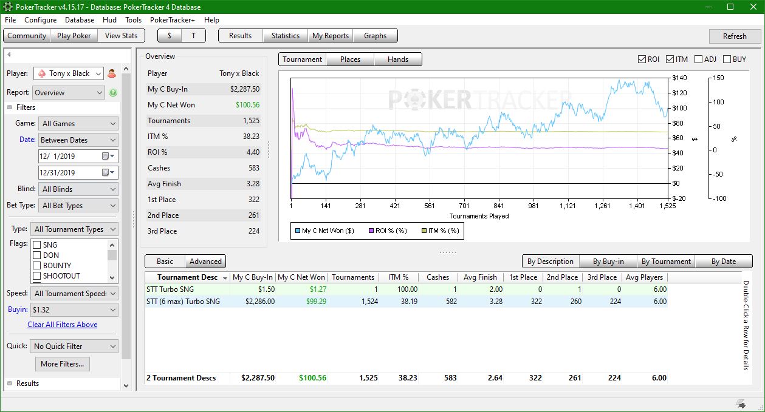
Task: Open the Graphs tab
Action: [x=375, y=36]
